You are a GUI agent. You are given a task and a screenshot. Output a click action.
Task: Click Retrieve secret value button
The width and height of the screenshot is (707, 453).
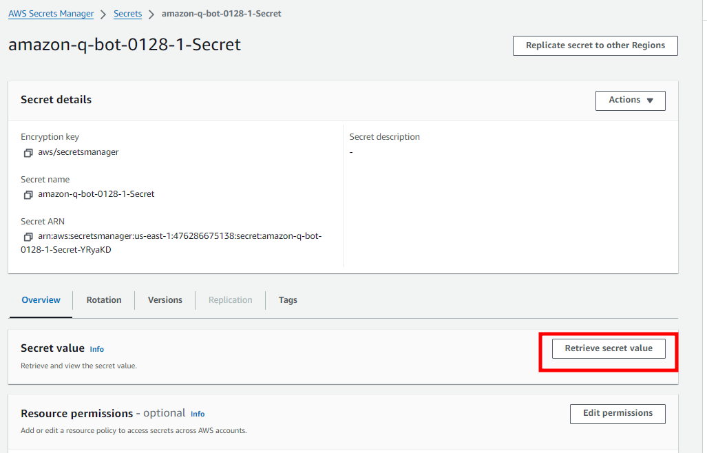609,348
